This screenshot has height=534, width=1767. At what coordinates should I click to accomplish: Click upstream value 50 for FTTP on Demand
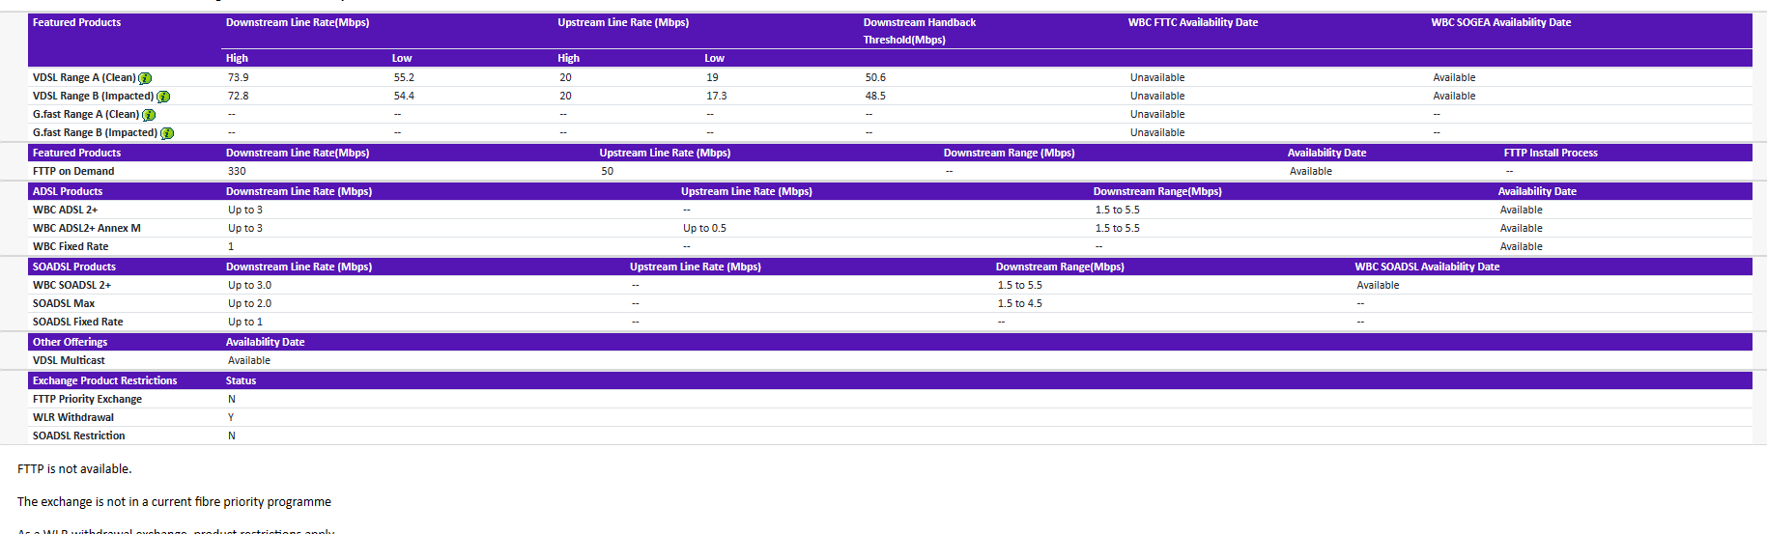[607, 171]
